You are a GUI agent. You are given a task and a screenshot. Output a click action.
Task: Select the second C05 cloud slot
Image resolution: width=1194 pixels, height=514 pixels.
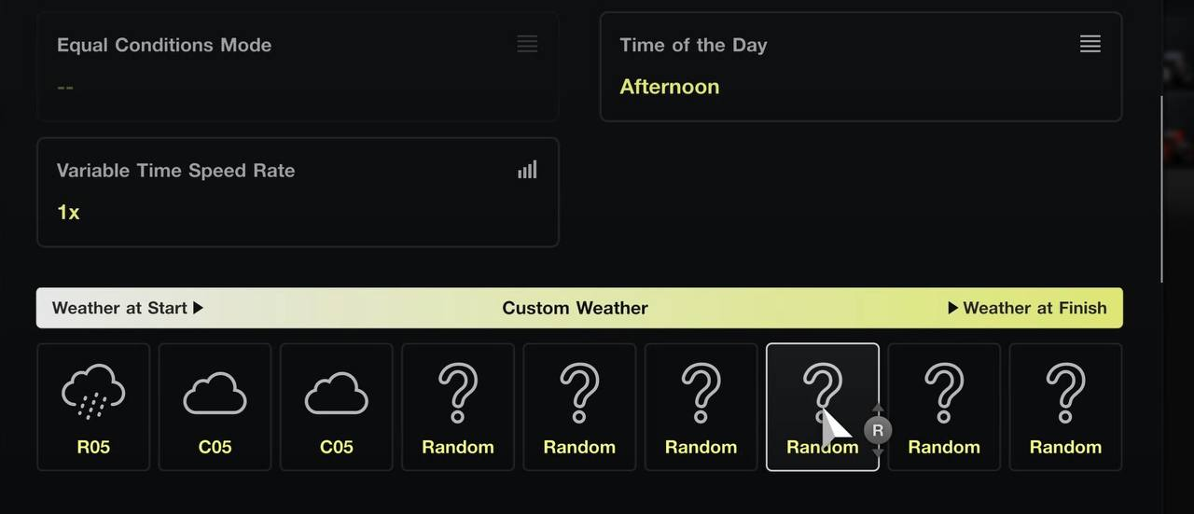click(337, 407)
